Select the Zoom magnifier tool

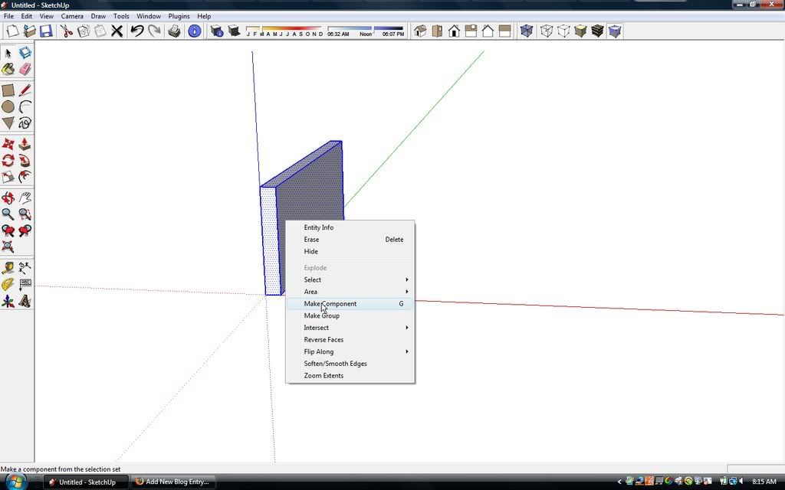point(8,214)
